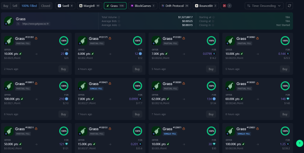Screen dimensions: 304x153
Task: Click the USDC coin icon next to 210
Action: tap(67, 99)
